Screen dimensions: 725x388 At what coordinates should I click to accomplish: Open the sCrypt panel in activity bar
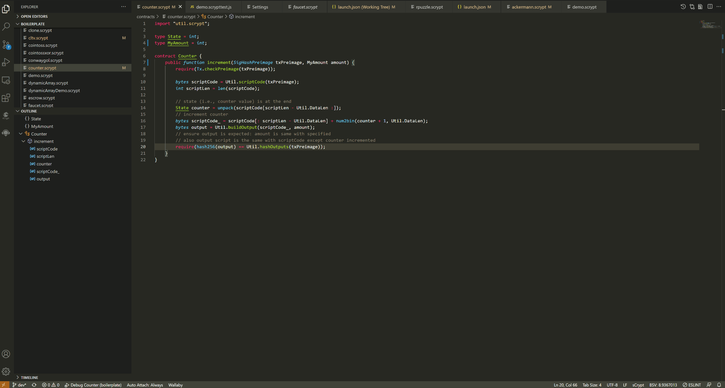click(x=6, y=115)
